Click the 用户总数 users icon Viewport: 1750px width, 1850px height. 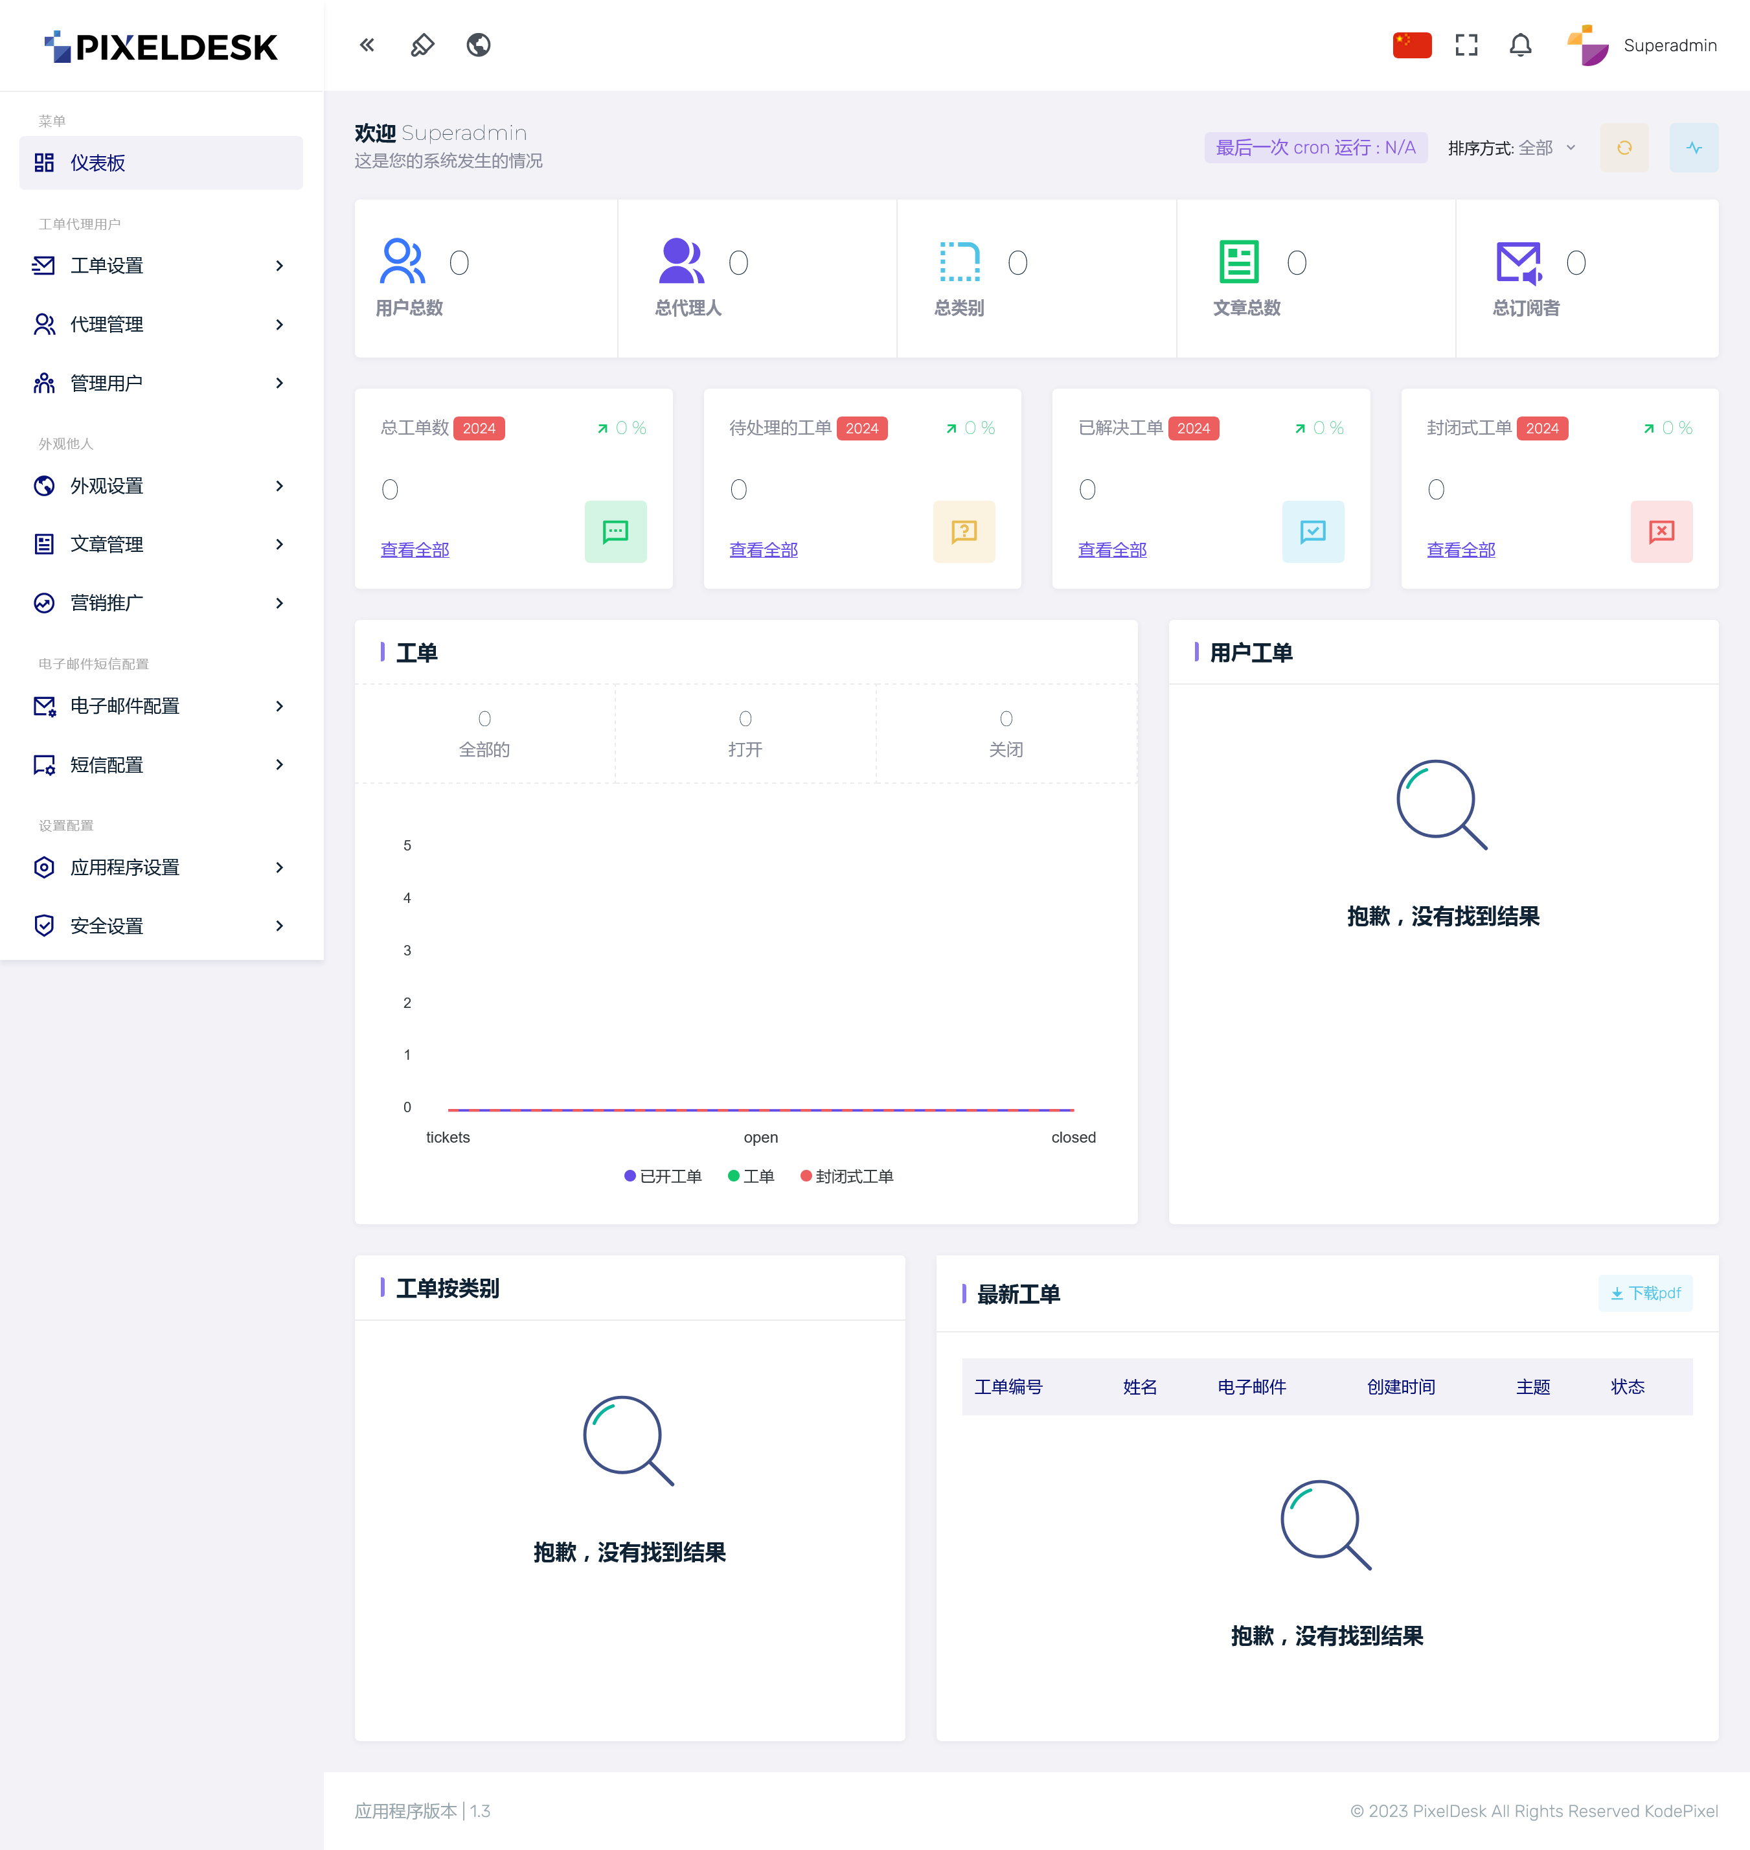[402, 261]
